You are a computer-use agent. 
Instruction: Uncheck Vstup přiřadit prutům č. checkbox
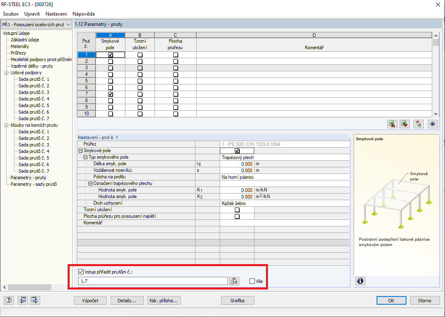click(x=81, y=272)
